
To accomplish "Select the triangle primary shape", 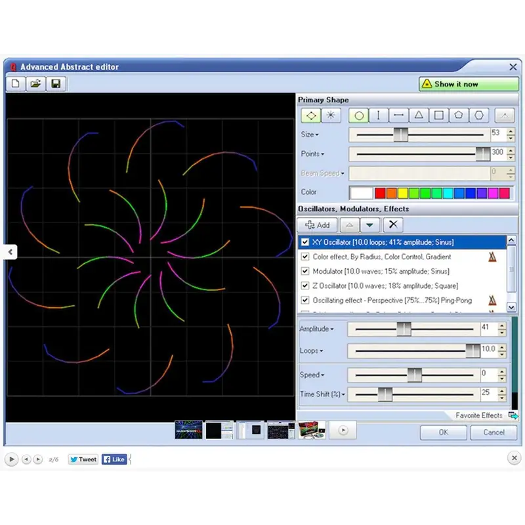I will (x=419, y=115).
